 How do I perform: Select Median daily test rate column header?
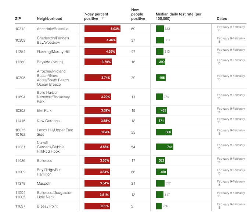tap(178, 16)
